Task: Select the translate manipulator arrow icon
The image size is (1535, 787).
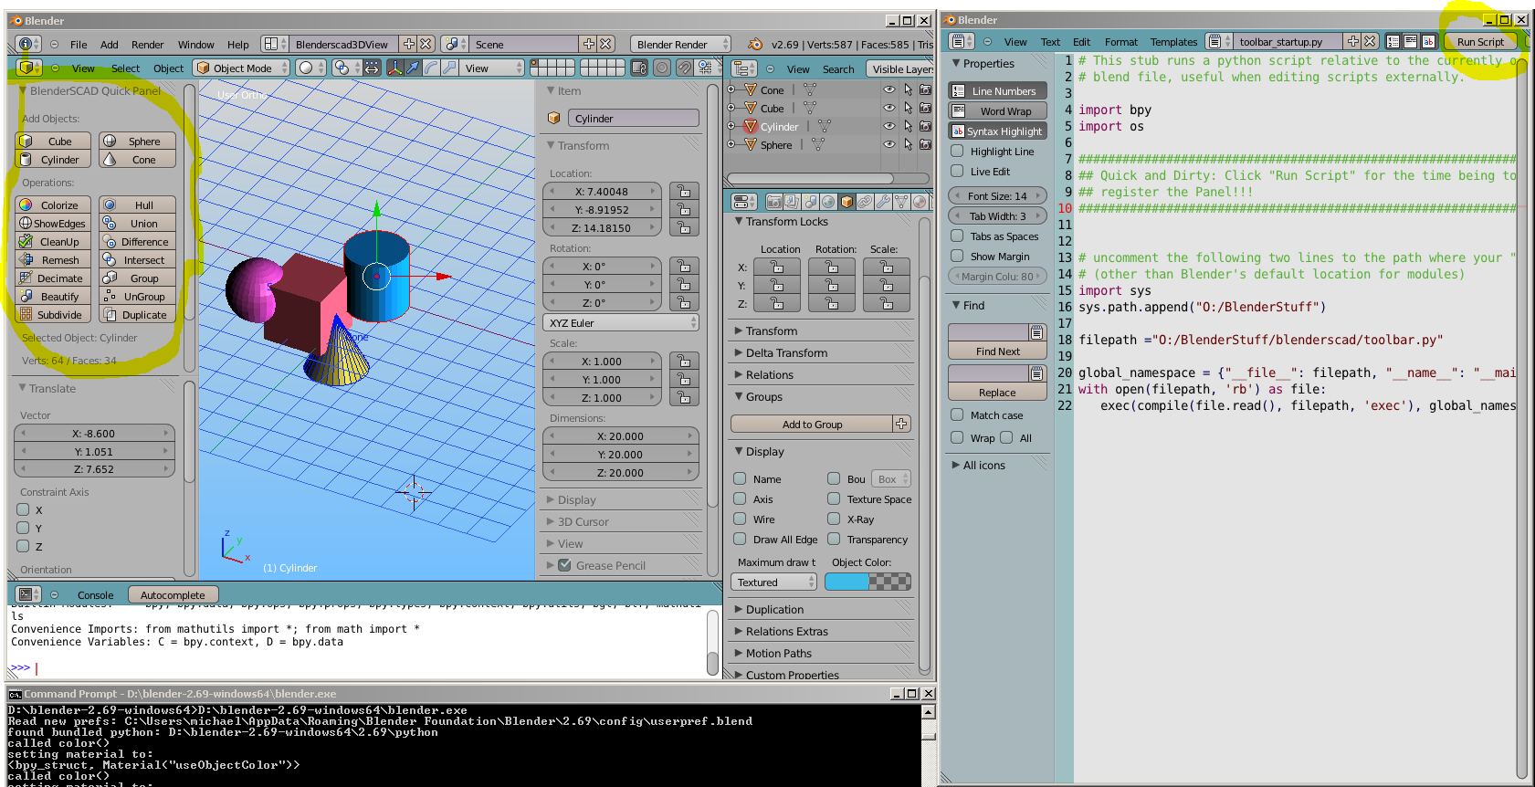Action: pos(413,68)
